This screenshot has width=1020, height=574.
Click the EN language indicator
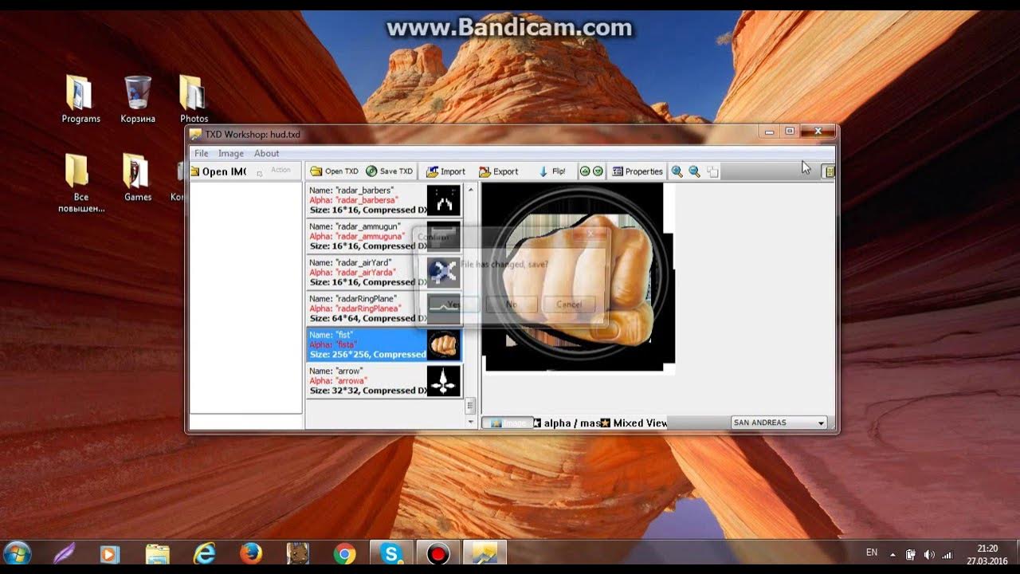(872, 552)
